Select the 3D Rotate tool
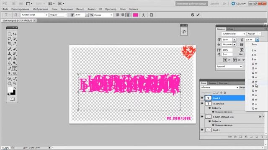The image size is (268, 150). [9, 79]
